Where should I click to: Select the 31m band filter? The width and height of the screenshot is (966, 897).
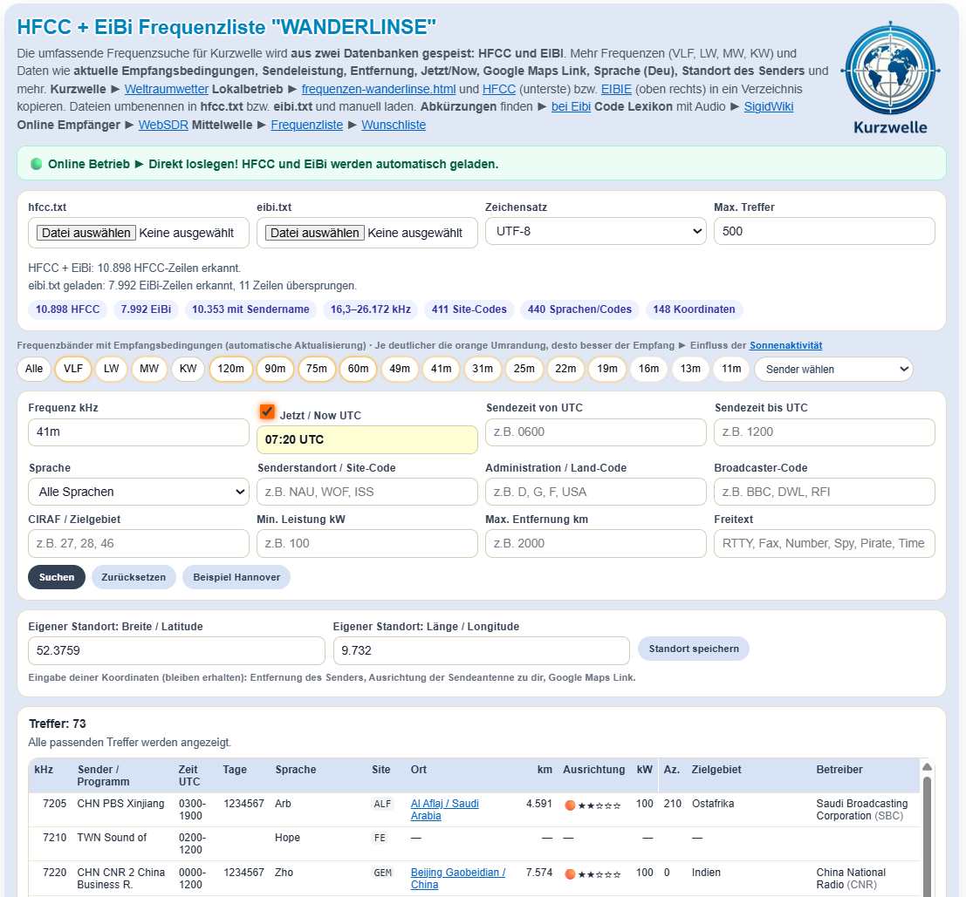[483, 369]
